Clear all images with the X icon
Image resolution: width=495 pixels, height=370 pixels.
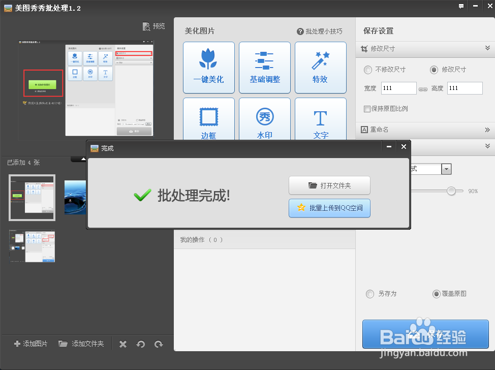(x=122, y=344)
